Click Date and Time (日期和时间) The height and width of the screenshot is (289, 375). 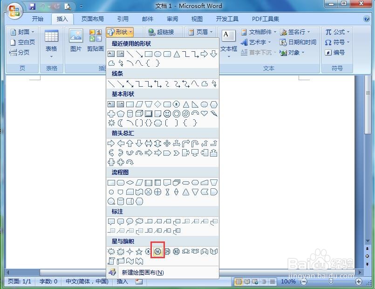pos(298,42)
